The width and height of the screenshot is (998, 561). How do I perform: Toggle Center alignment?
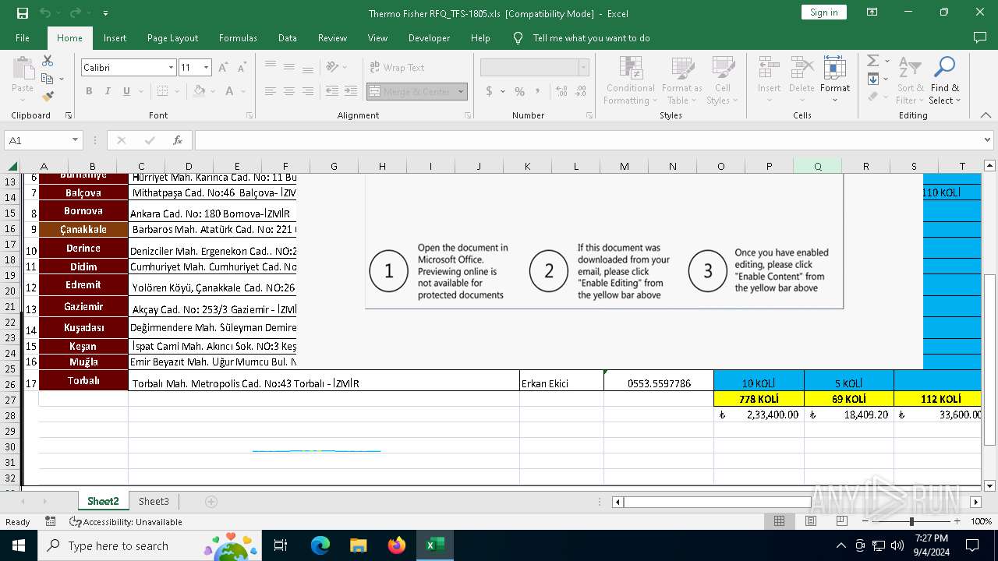coord(289,91)
